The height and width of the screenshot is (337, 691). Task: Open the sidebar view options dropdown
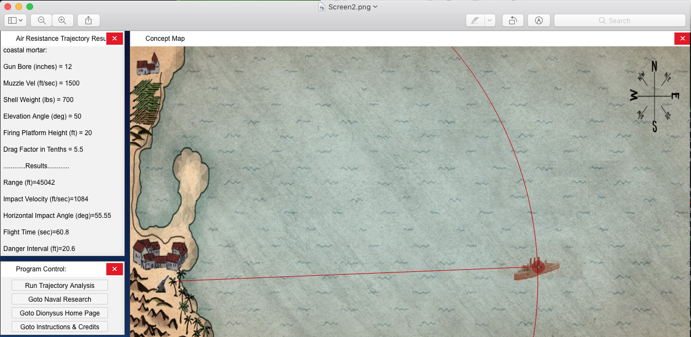click(16, 20)
